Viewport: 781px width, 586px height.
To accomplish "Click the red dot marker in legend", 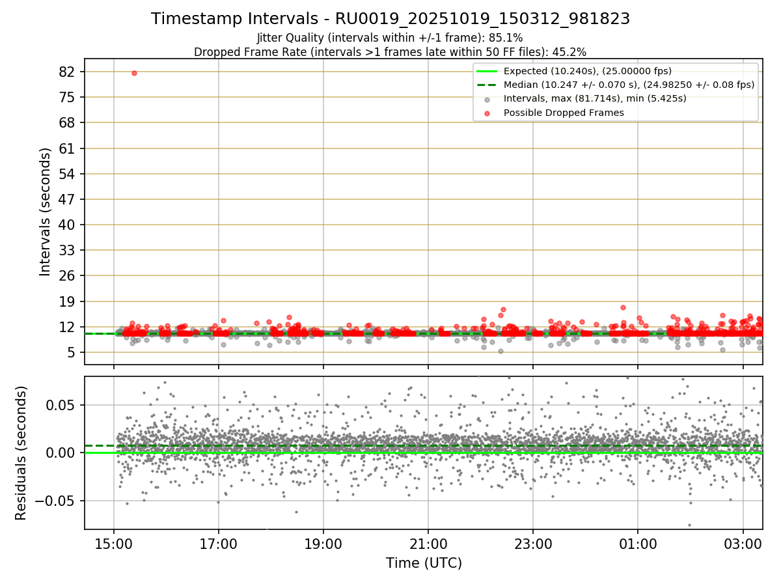I will point(487,113).
